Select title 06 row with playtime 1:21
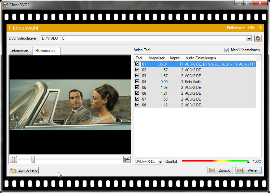 click(x=195, y=93)
